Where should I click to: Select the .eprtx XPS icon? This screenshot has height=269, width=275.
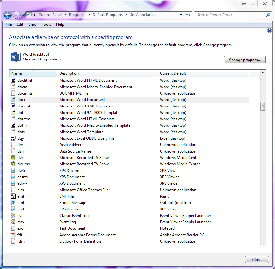click(13, 209)
